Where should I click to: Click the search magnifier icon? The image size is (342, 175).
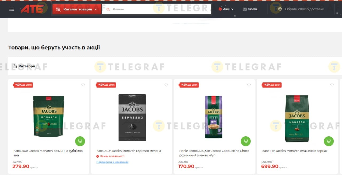coord(108,9)
